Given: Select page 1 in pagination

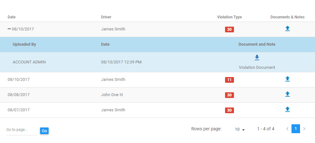Looking at the screenshot, I should coord(296,129).
